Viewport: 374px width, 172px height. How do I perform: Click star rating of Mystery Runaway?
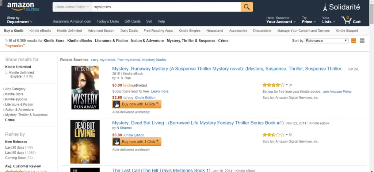click(x=273, y=85)
